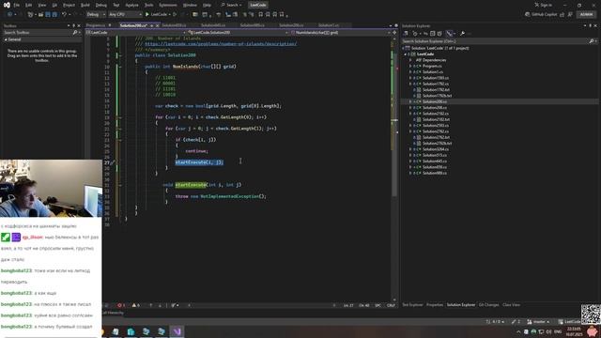Open the NumIslands member dropdown
This screenshot has width=601, height=338.
click(340, 33)
